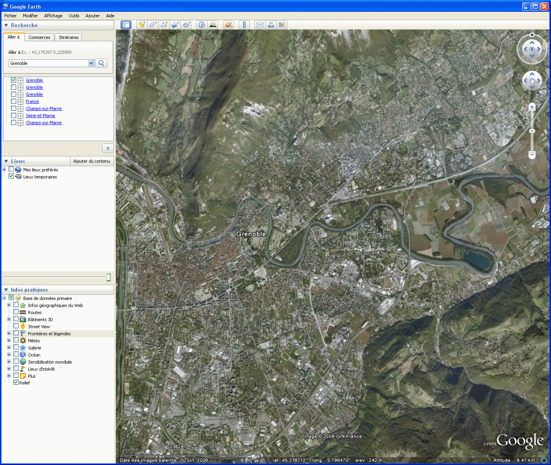
Task: Add an image overlay
Action: [x=175, y=25]
